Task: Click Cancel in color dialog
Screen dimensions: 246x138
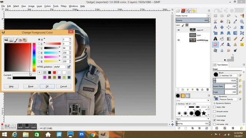Action: (x=63, y=86)
